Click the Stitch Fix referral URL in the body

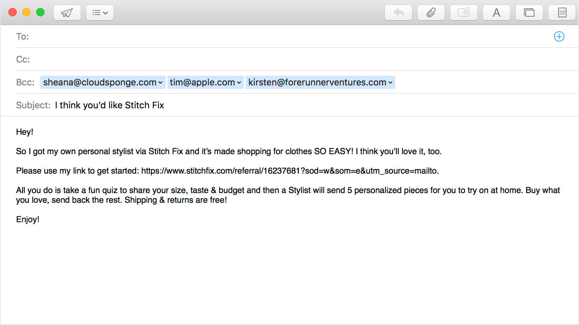[x=289, y=171]
